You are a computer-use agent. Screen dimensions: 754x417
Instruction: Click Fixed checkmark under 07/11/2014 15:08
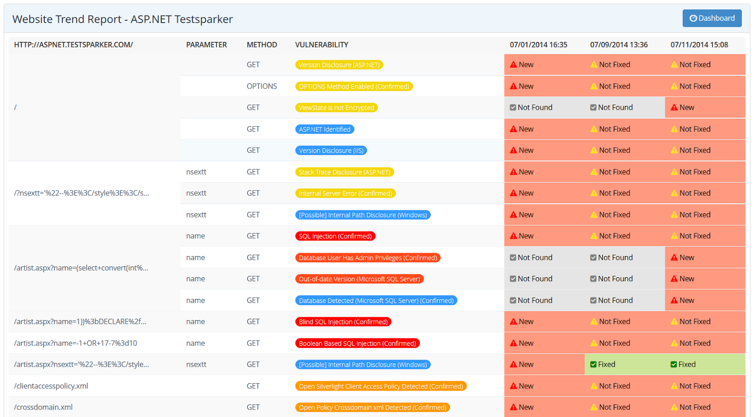674,364
